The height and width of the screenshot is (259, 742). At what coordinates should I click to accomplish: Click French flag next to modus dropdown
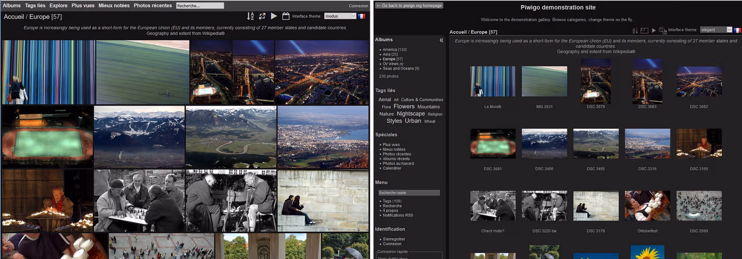click(x=362, y=16)
